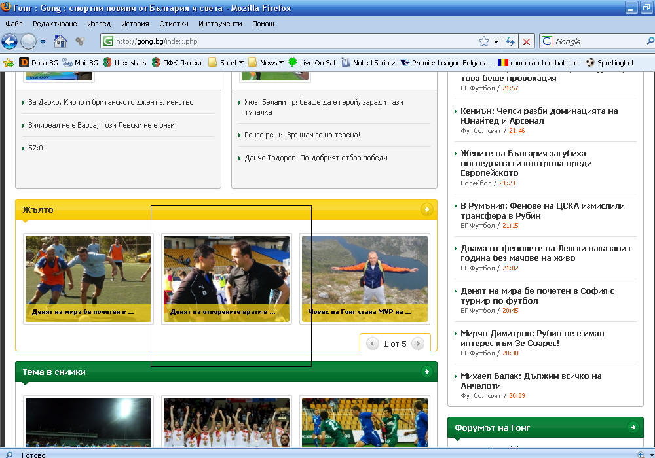Open the Изглед menu
This screenshot has height=458, width=655.
[99, 24]
